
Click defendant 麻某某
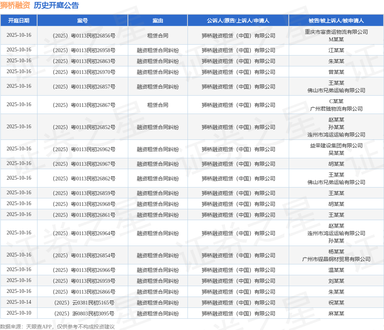tap(336, 313)
